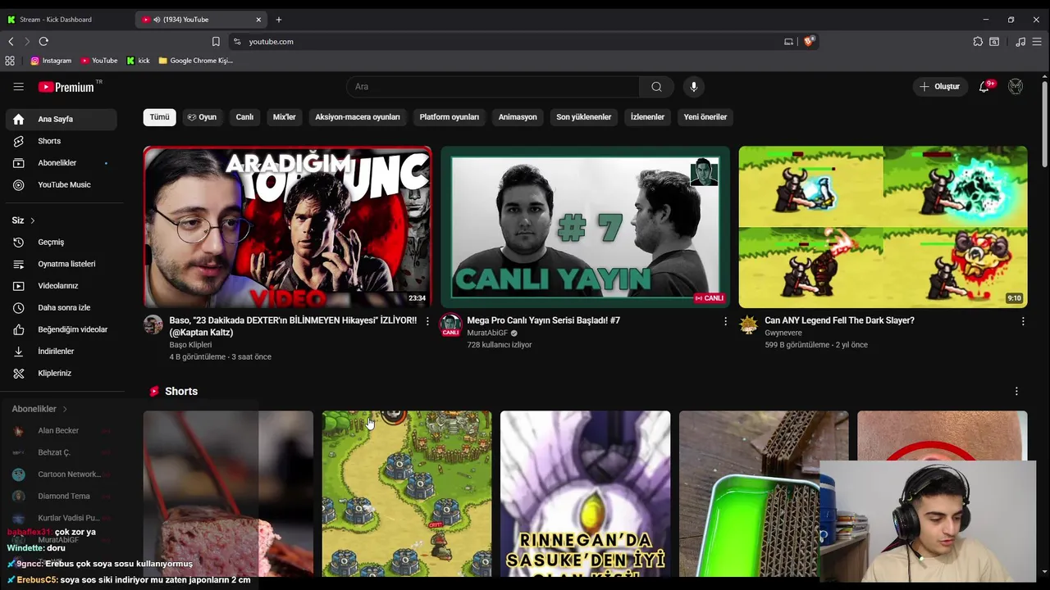
Task: Open the hamburger guide menu
Action: coord(18,87)
